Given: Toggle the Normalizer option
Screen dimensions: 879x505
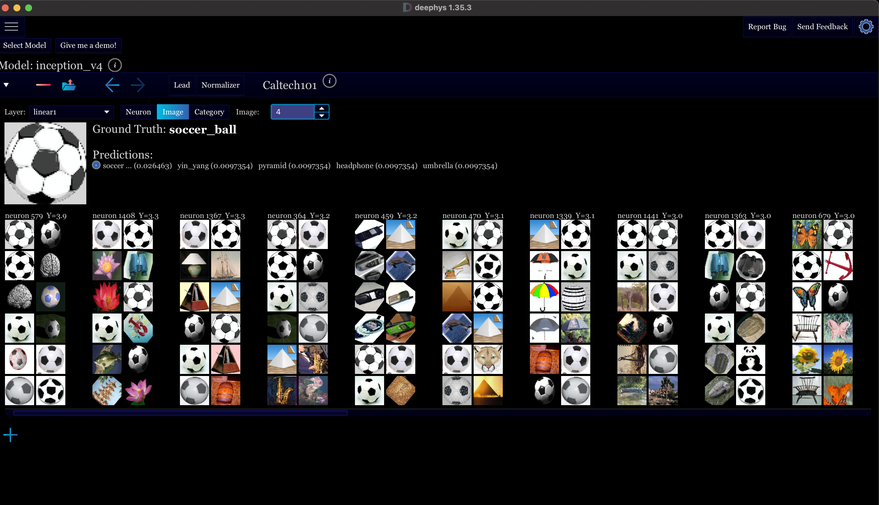Looking at the screenshot, I should tap(220, 85).
